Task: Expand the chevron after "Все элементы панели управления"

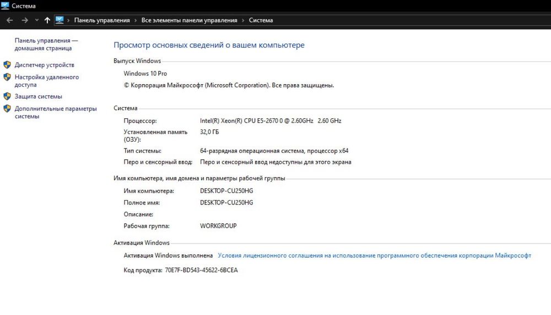Action: (x=243, y=20)
